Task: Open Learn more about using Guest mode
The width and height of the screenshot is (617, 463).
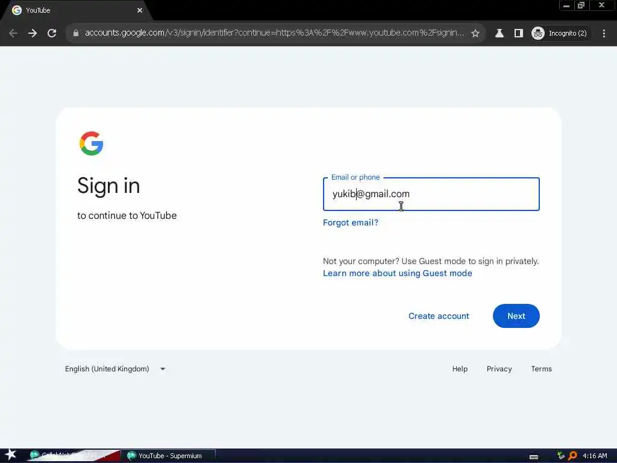Action: tap(398, 273)
